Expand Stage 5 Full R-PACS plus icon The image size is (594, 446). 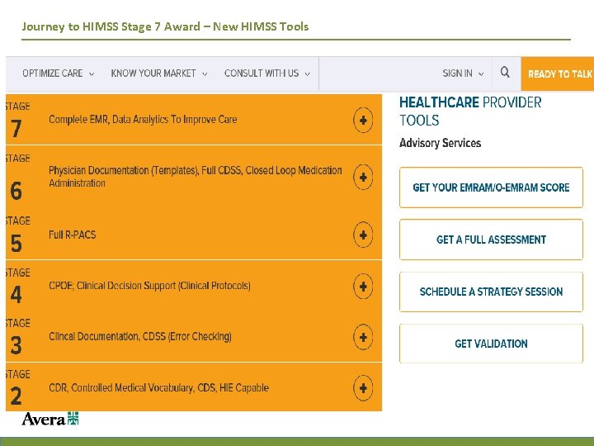[363, 235]
